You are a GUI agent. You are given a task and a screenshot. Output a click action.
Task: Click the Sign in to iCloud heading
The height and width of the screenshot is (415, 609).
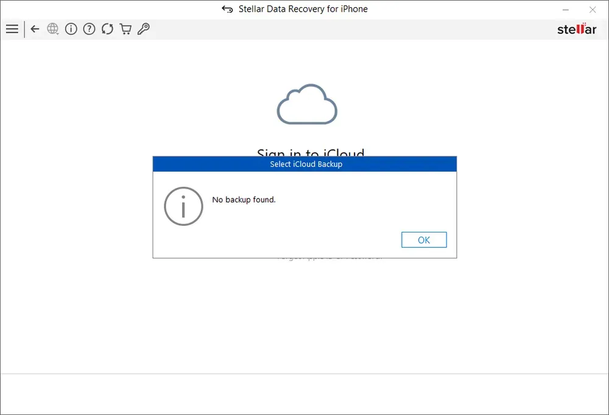(312, 154)
